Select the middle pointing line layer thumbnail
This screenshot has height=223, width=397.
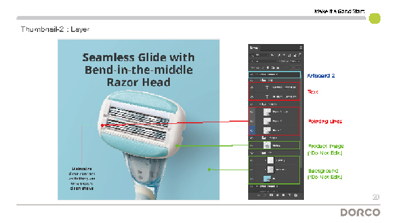pyautogui.click(x=267, y=121)
